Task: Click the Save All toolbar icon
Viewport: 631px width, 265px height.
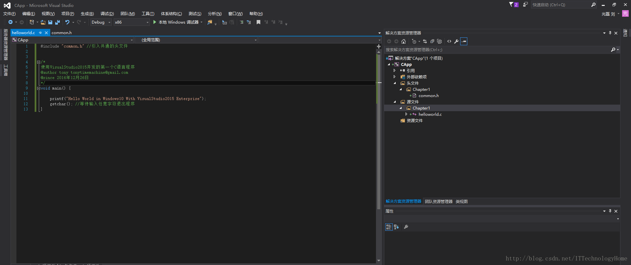Action: 58,22
